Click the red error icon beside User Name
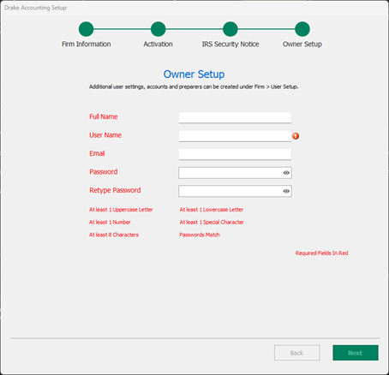389x375 pixels. tap(296, 136)
